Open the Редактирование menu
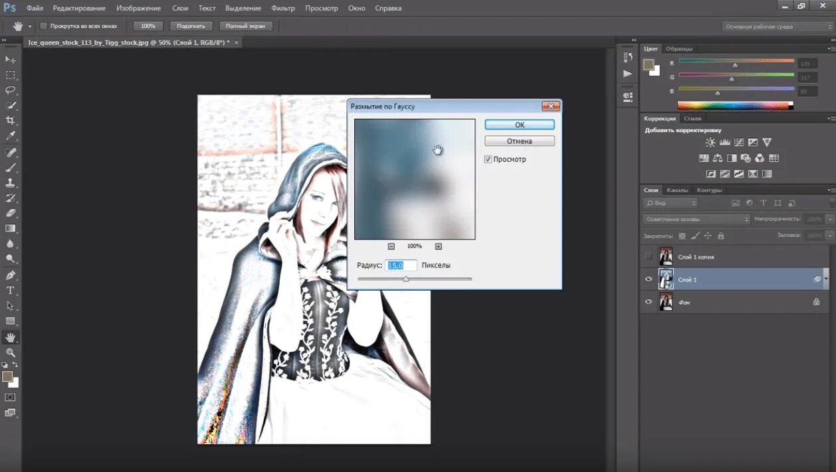Image resolution: width=836 pixels, height=472 pixels. 80,8
